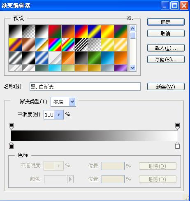Close the 渐变编辑器 dialog
Image resolution: width=190 pixels, height=201 pixels.
pos(184,6)
